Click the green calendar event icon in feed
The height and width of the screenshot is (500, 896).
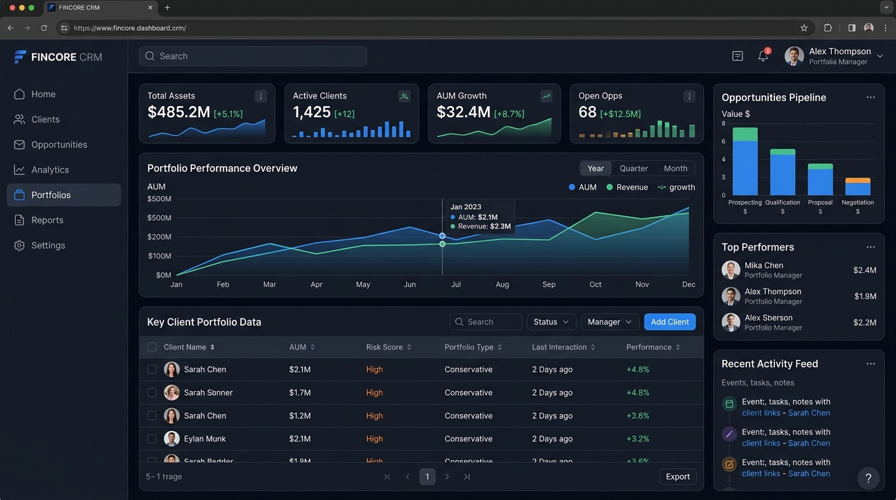tap(729, 404)
